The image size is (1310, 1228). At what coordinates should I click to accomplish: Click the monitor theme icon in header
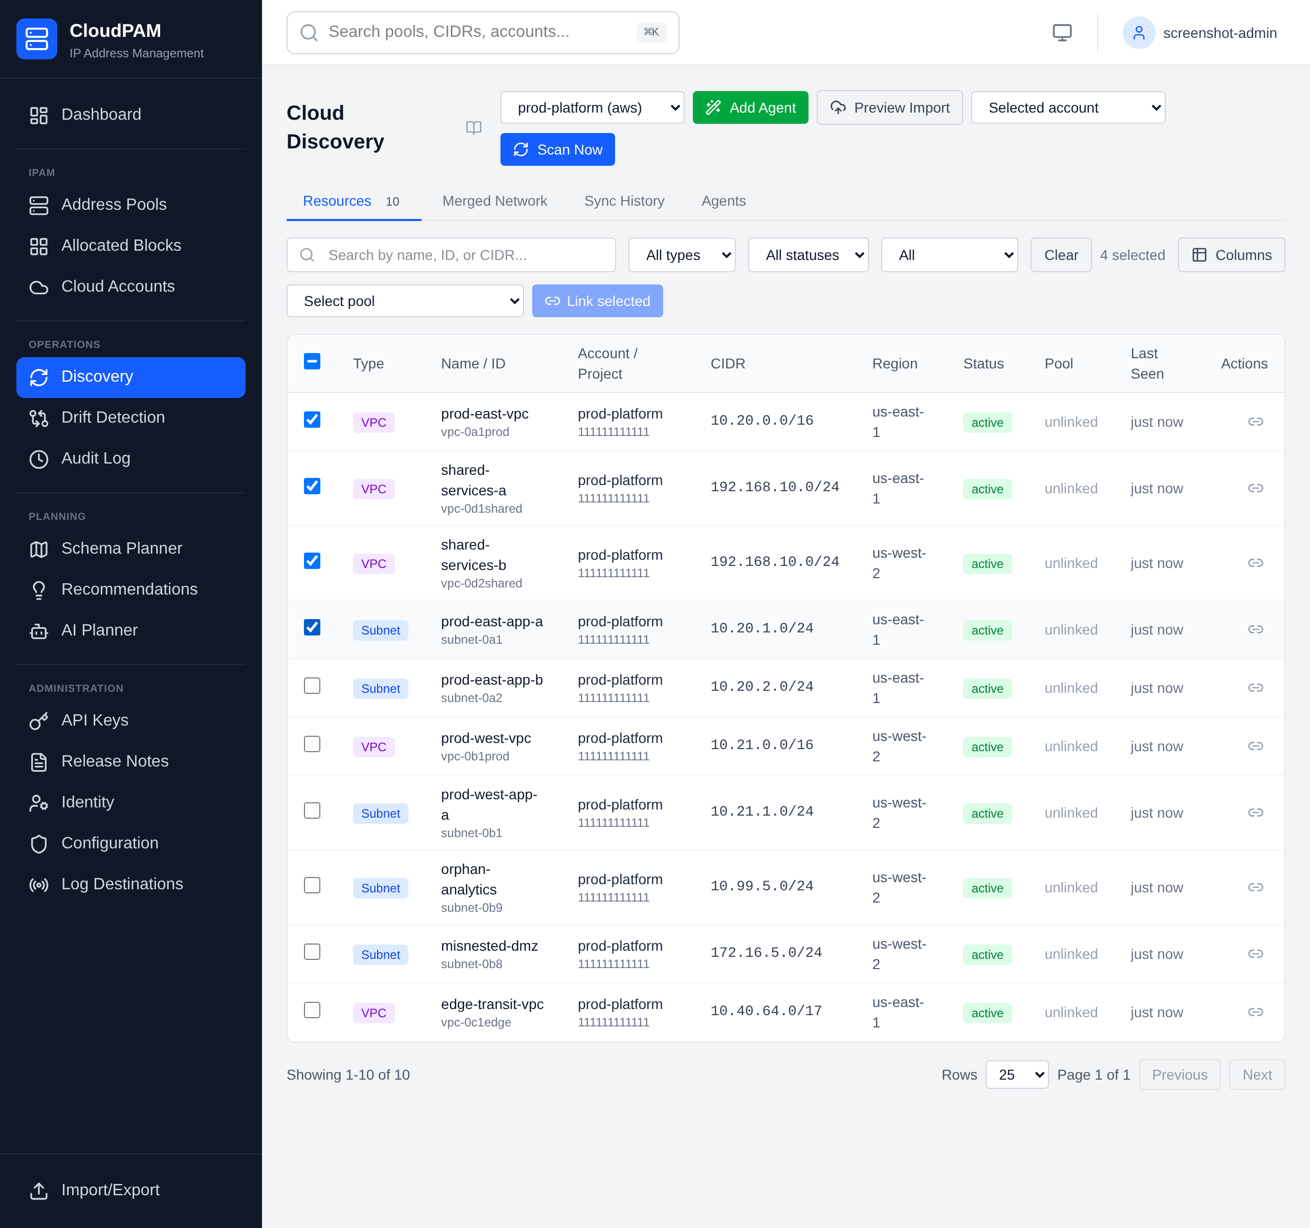click(x=1062, y=32)
